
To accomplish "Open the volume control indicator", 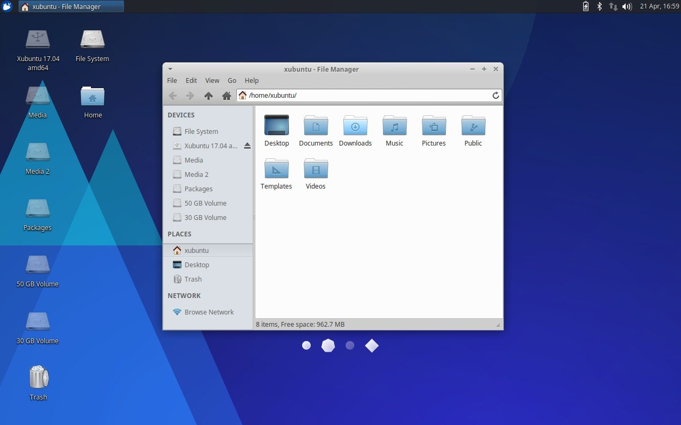I will pyautogui.click(x=627, y=6).
